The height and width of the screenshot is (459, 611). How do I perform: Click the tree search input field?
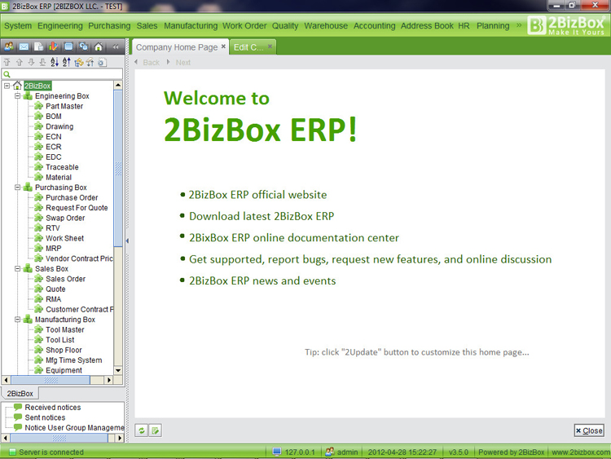pyautogui.click(x=63, y=74)
